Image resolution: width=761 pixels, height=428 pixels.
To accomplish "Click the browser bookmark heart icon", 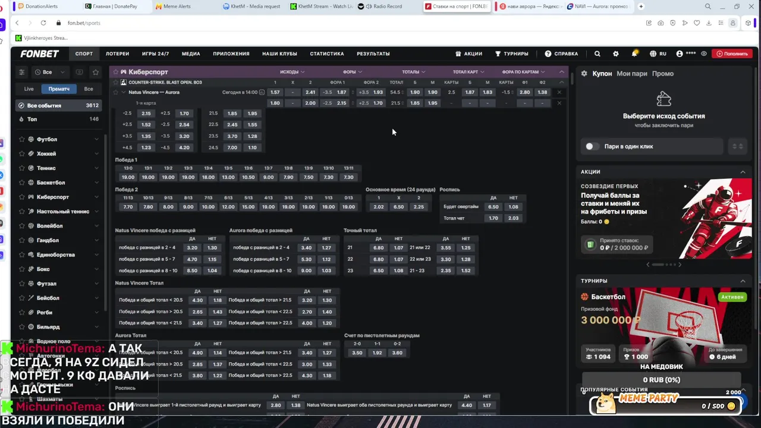I will coord(697,23).
